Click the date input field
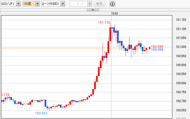The height and width of the screenshot is (119, 190). coord(79,4)
